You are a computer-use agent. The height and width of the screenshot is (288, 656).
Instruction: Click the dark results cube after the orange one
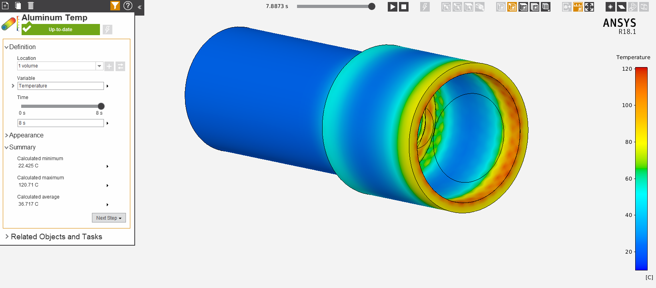[x=523, y=7]
